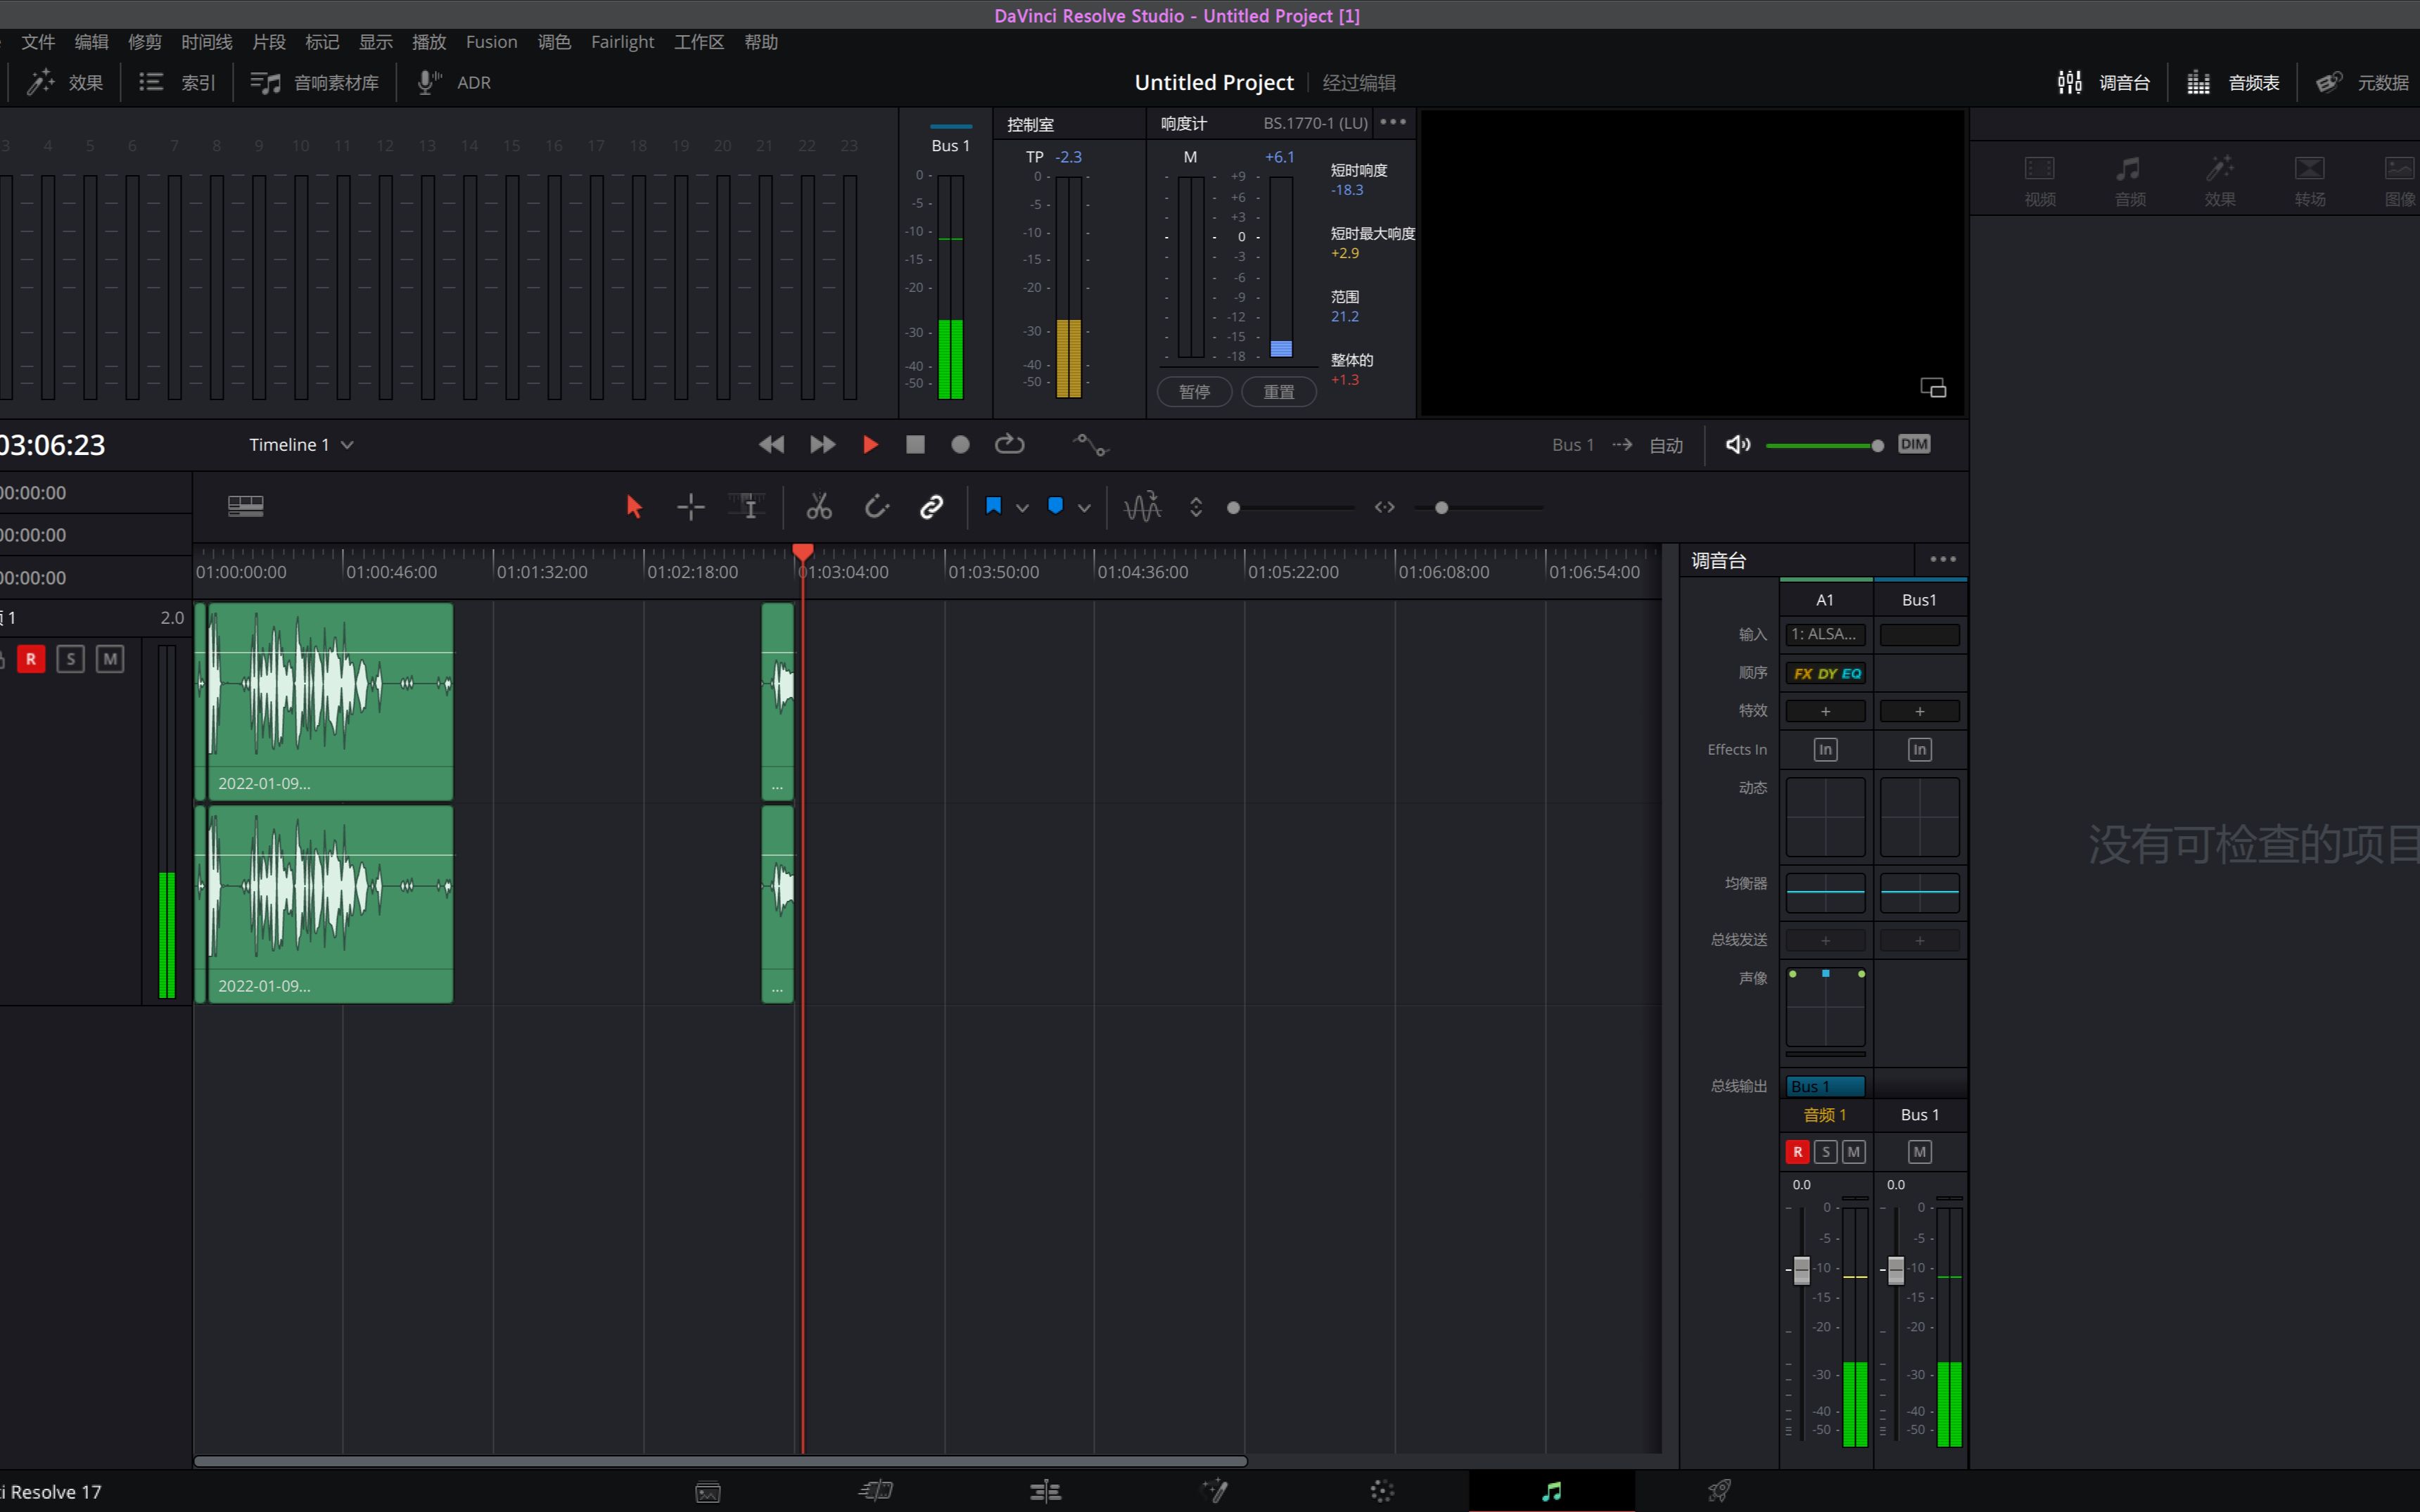Toggle the Meters (音频表) panel

click(x=2233, y=82)
